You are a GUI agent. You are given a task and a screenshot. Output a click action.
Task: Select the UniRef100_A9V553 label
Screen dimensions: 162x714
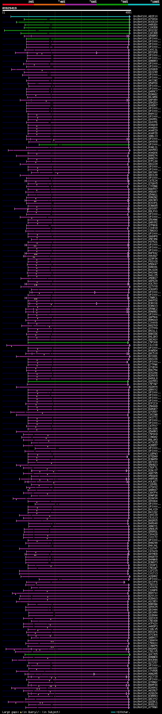(145, 150)
